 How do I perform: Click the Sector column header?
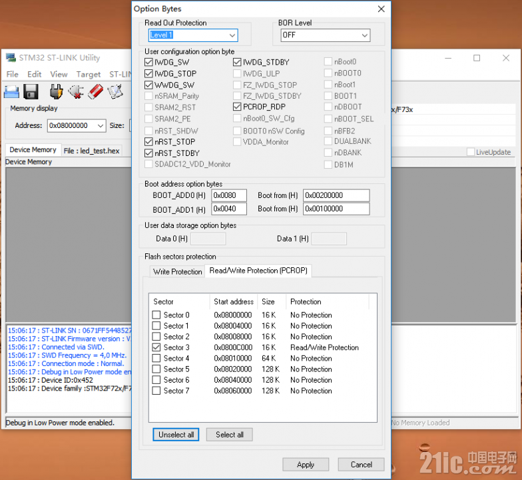[x=180, y=301]
